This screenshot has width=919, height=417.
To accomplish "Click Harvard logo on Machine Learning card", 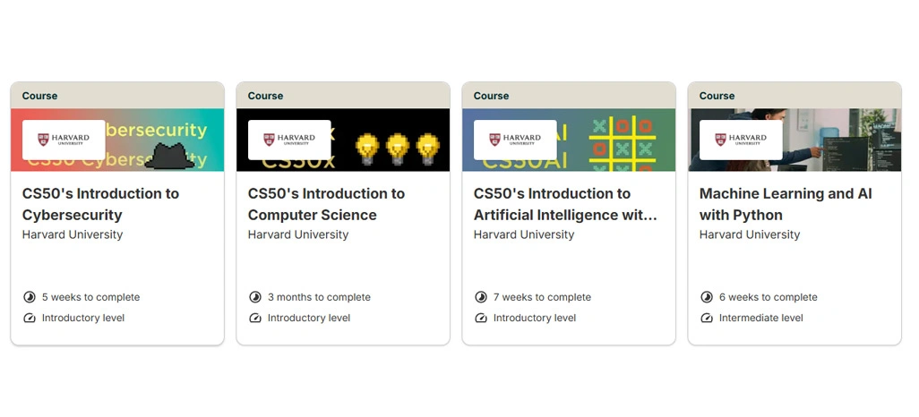I will pos(741,140).
